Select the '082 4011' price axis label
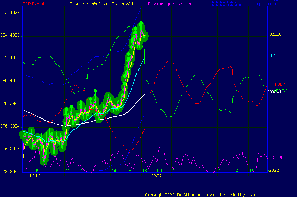 [10, 58]
